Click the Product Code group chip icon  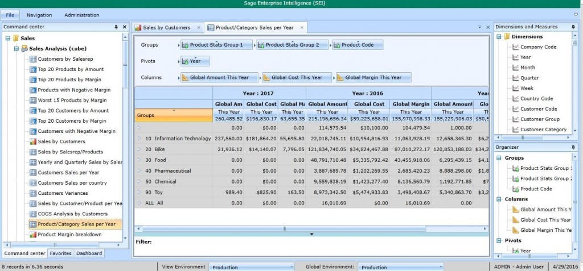(337, 45)
